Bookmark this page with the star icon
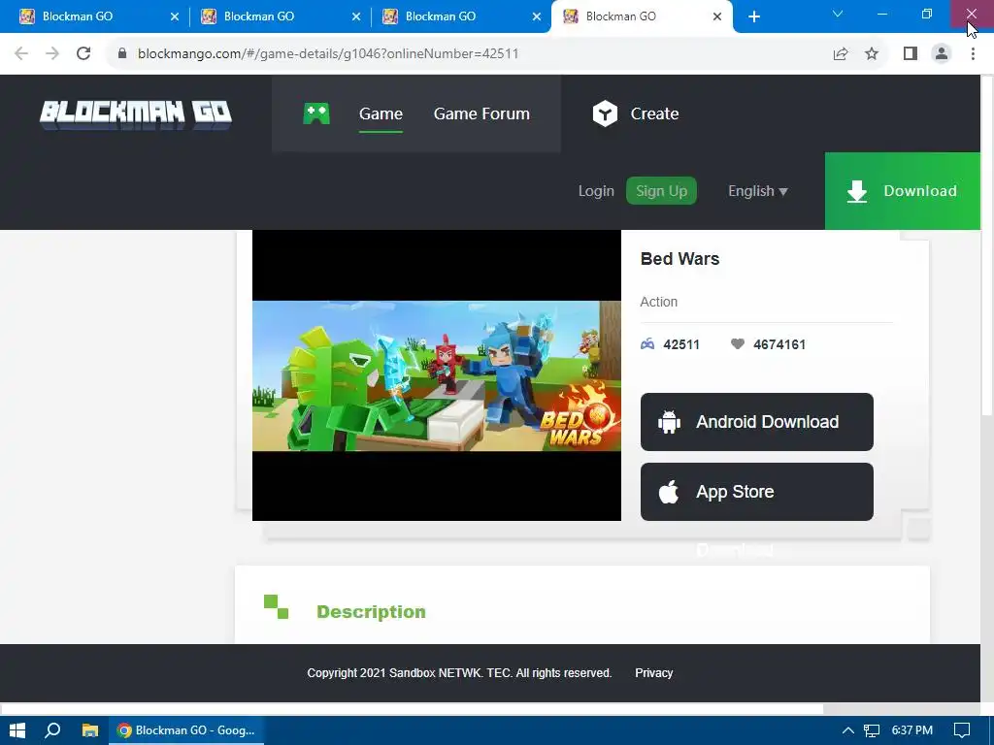Image resolution: width=994 pixels, height=745 pixels. click(872, 53)
